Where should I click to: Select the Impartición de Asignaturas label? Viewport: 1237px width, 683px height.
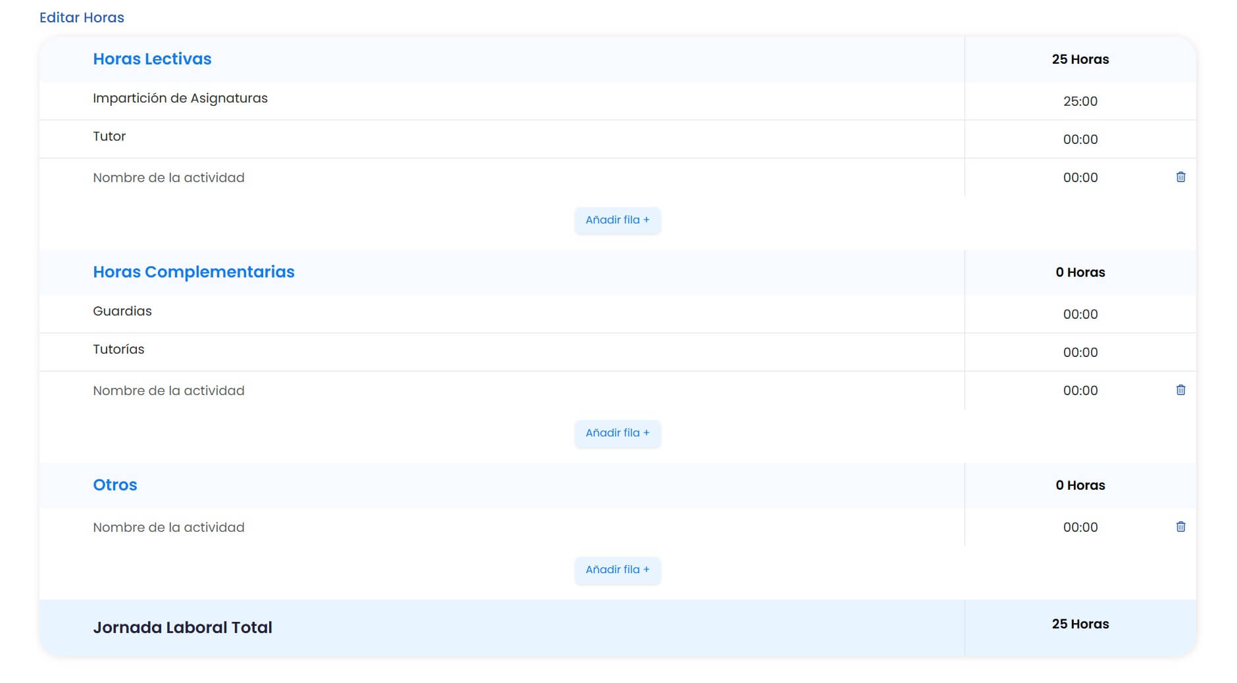(x=180, y=99)
